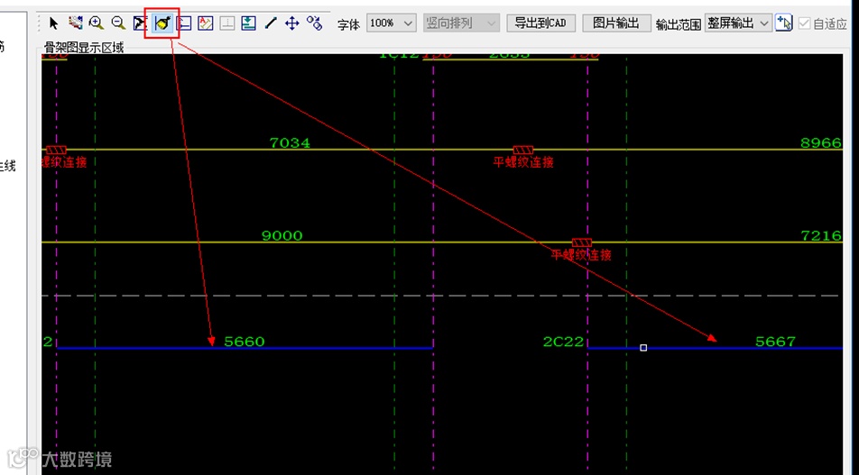
Task: Click the multicolor selection-filter icon beside the pointer
Action: [x=75, y=23]
